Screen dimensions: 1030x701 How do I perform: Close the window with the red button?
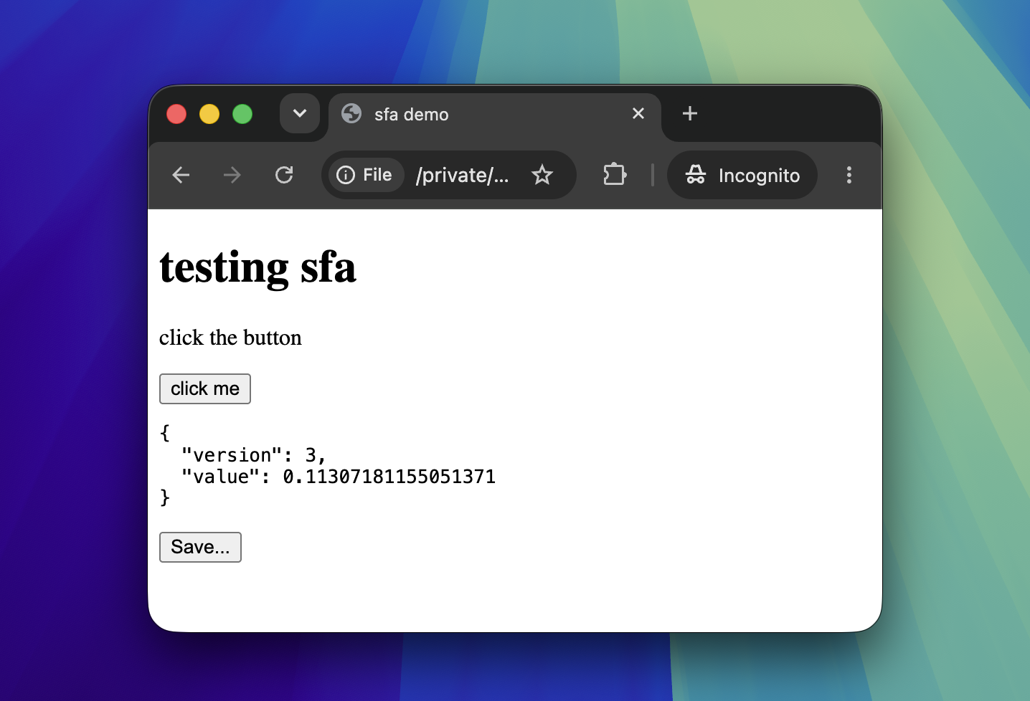(176, 114)
